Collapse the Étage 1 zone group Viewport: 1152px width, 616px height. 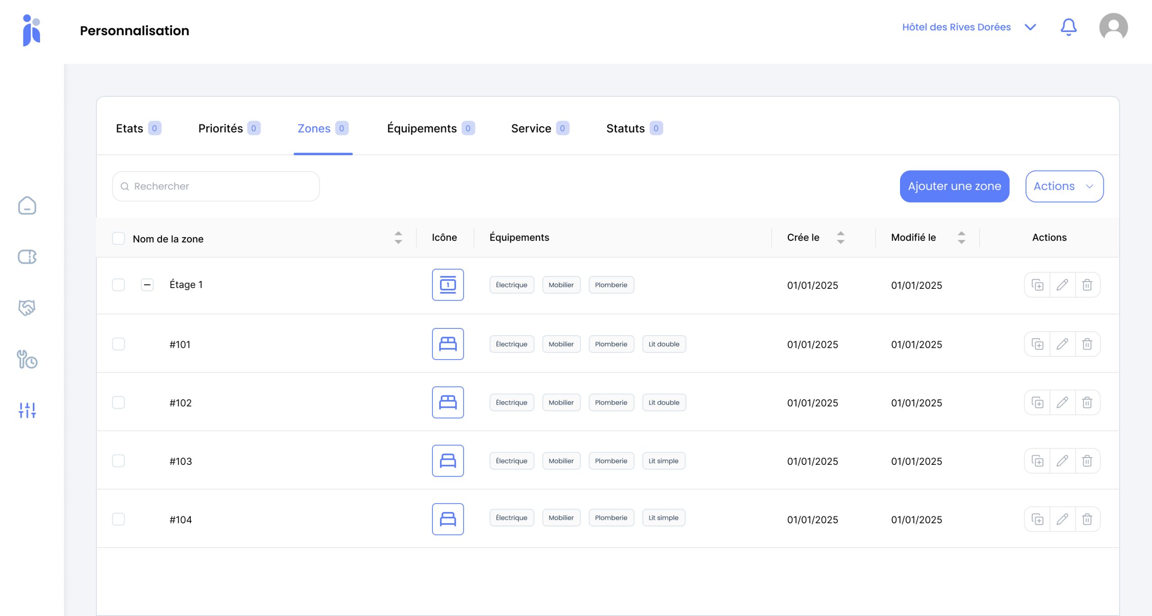click(x=147, y=285)
